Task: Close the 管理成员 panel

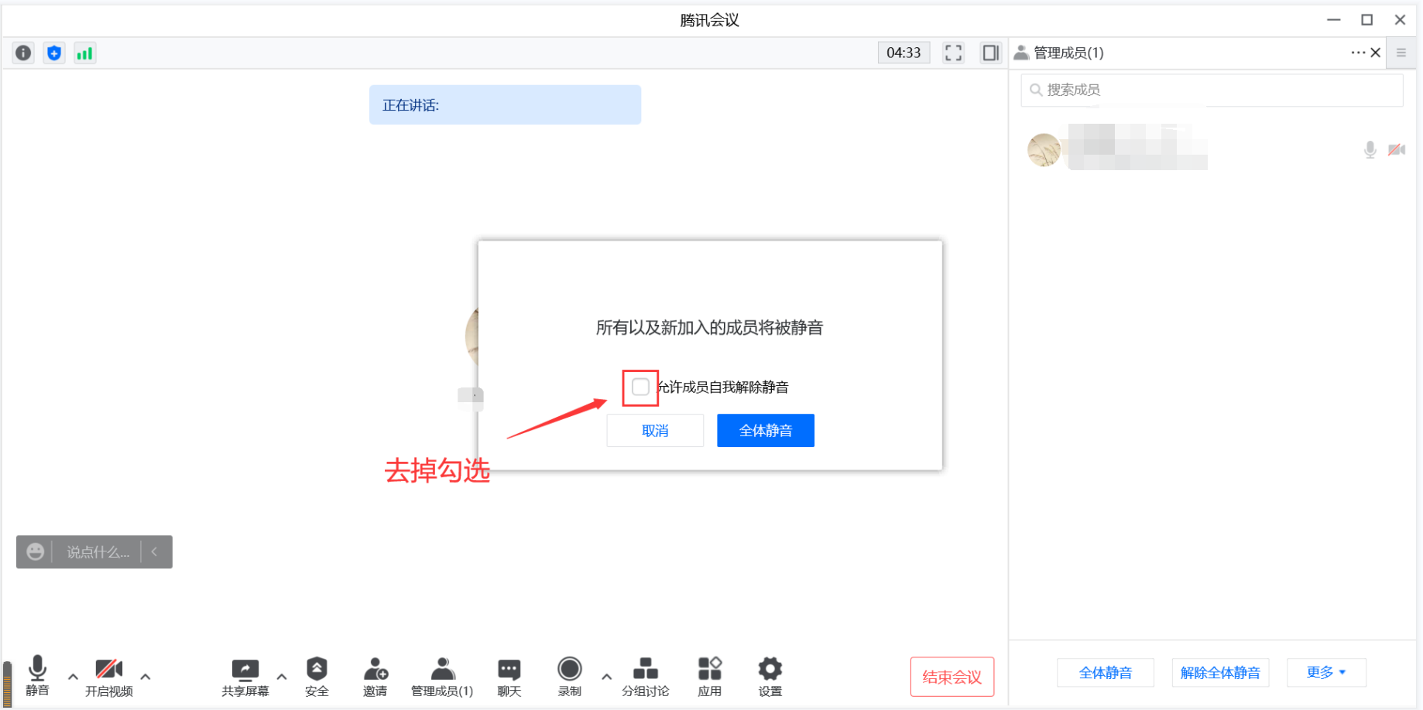Action: pos(1376,53)
